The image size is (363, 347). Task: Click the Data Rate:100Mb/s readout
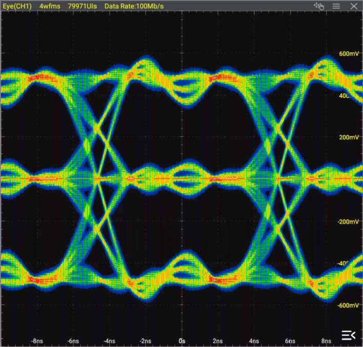coord(134,6)
